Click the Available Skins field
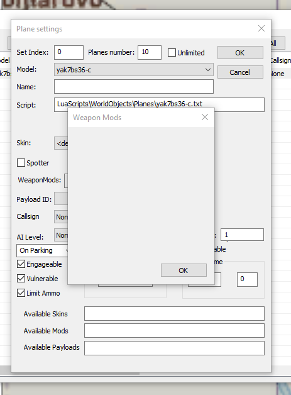The image size is (291, 395). [174, 314]
